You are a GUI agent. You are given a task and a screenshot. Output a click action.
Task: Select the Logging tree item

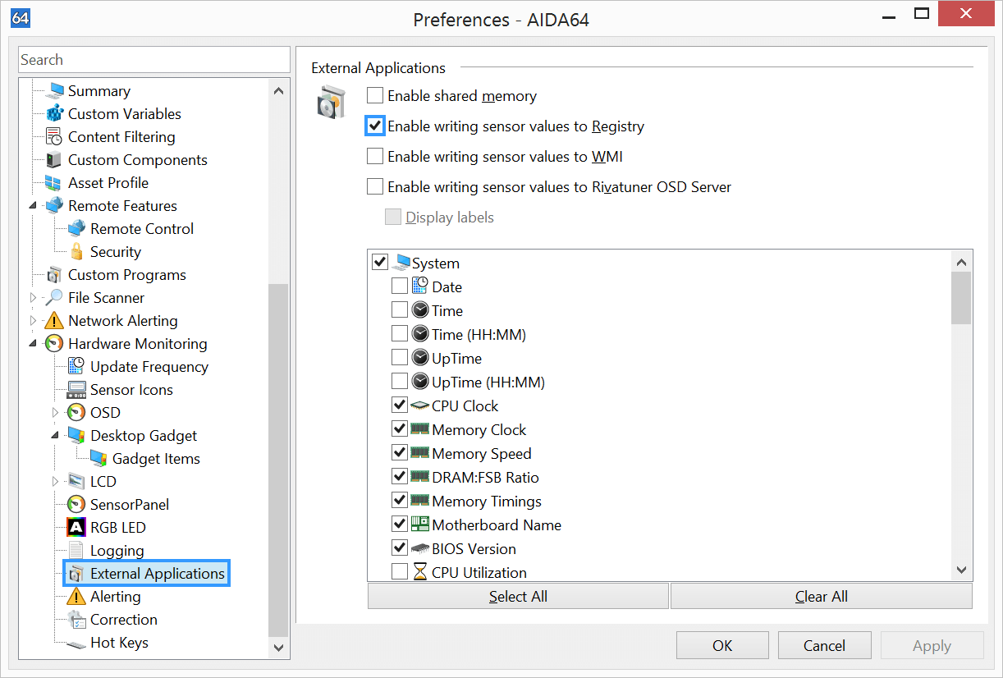tap(117, 551)
